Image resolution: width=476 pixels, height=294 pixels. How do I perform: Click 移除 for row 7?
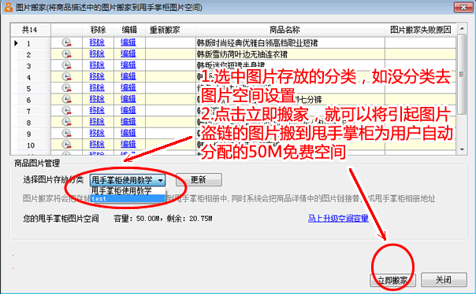point(97,111)
